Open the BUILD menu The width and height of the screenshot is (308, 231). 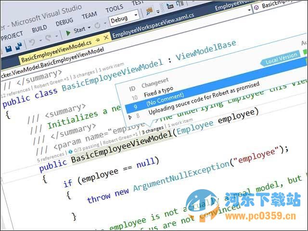39,29
